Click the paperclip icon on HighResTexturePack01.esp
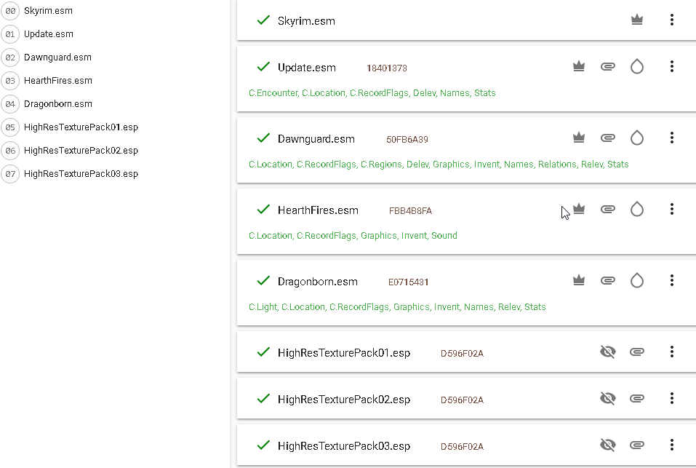 (x=637, y=352)
